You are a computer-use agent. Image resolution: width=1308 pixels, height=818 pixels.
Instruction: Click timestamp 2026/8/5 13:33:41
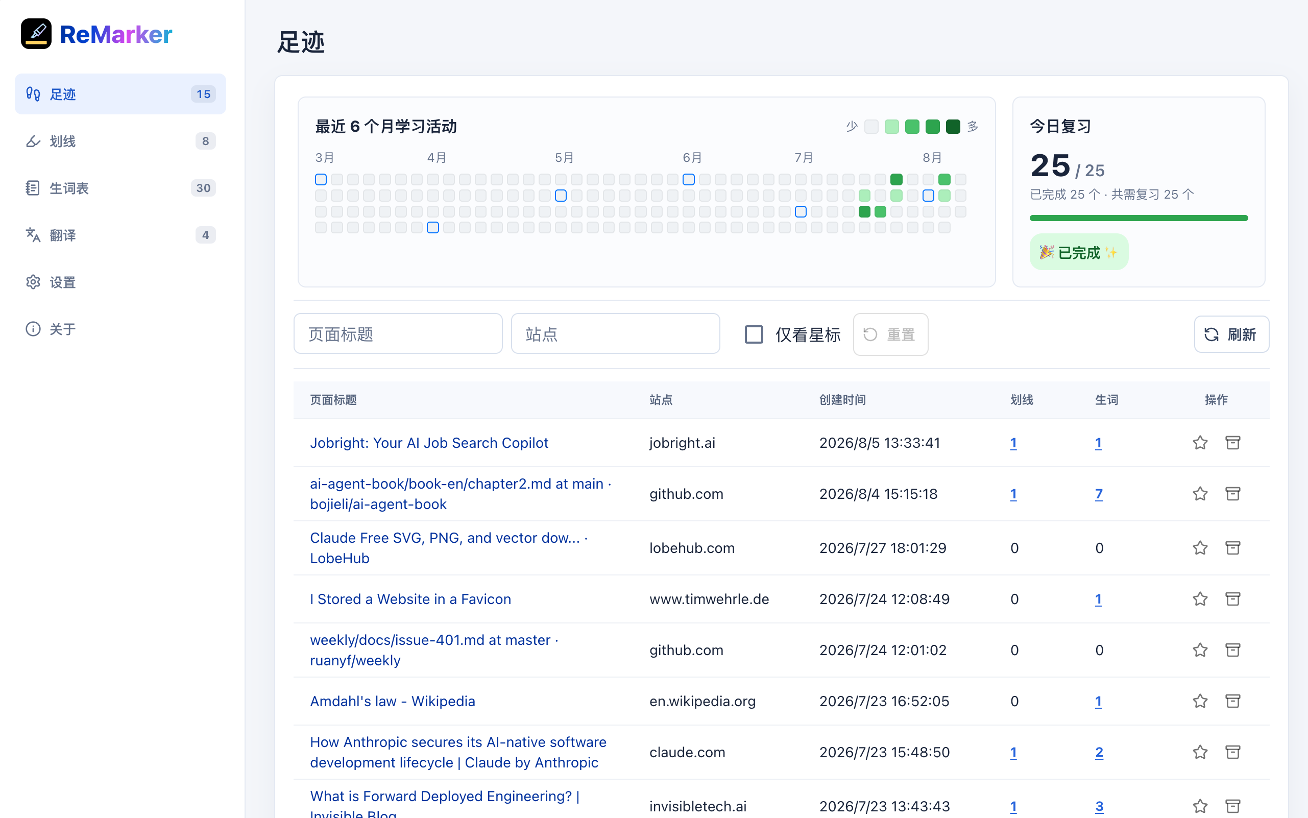tap(880, 443)
